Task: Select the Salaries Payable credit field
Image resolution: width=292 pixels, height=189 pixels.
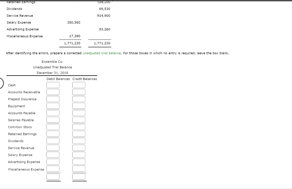Action: click(79, 120)
